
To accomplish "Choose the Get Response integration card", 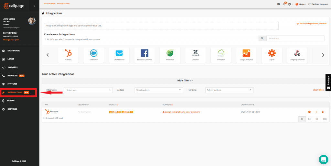I will (119, 55).
